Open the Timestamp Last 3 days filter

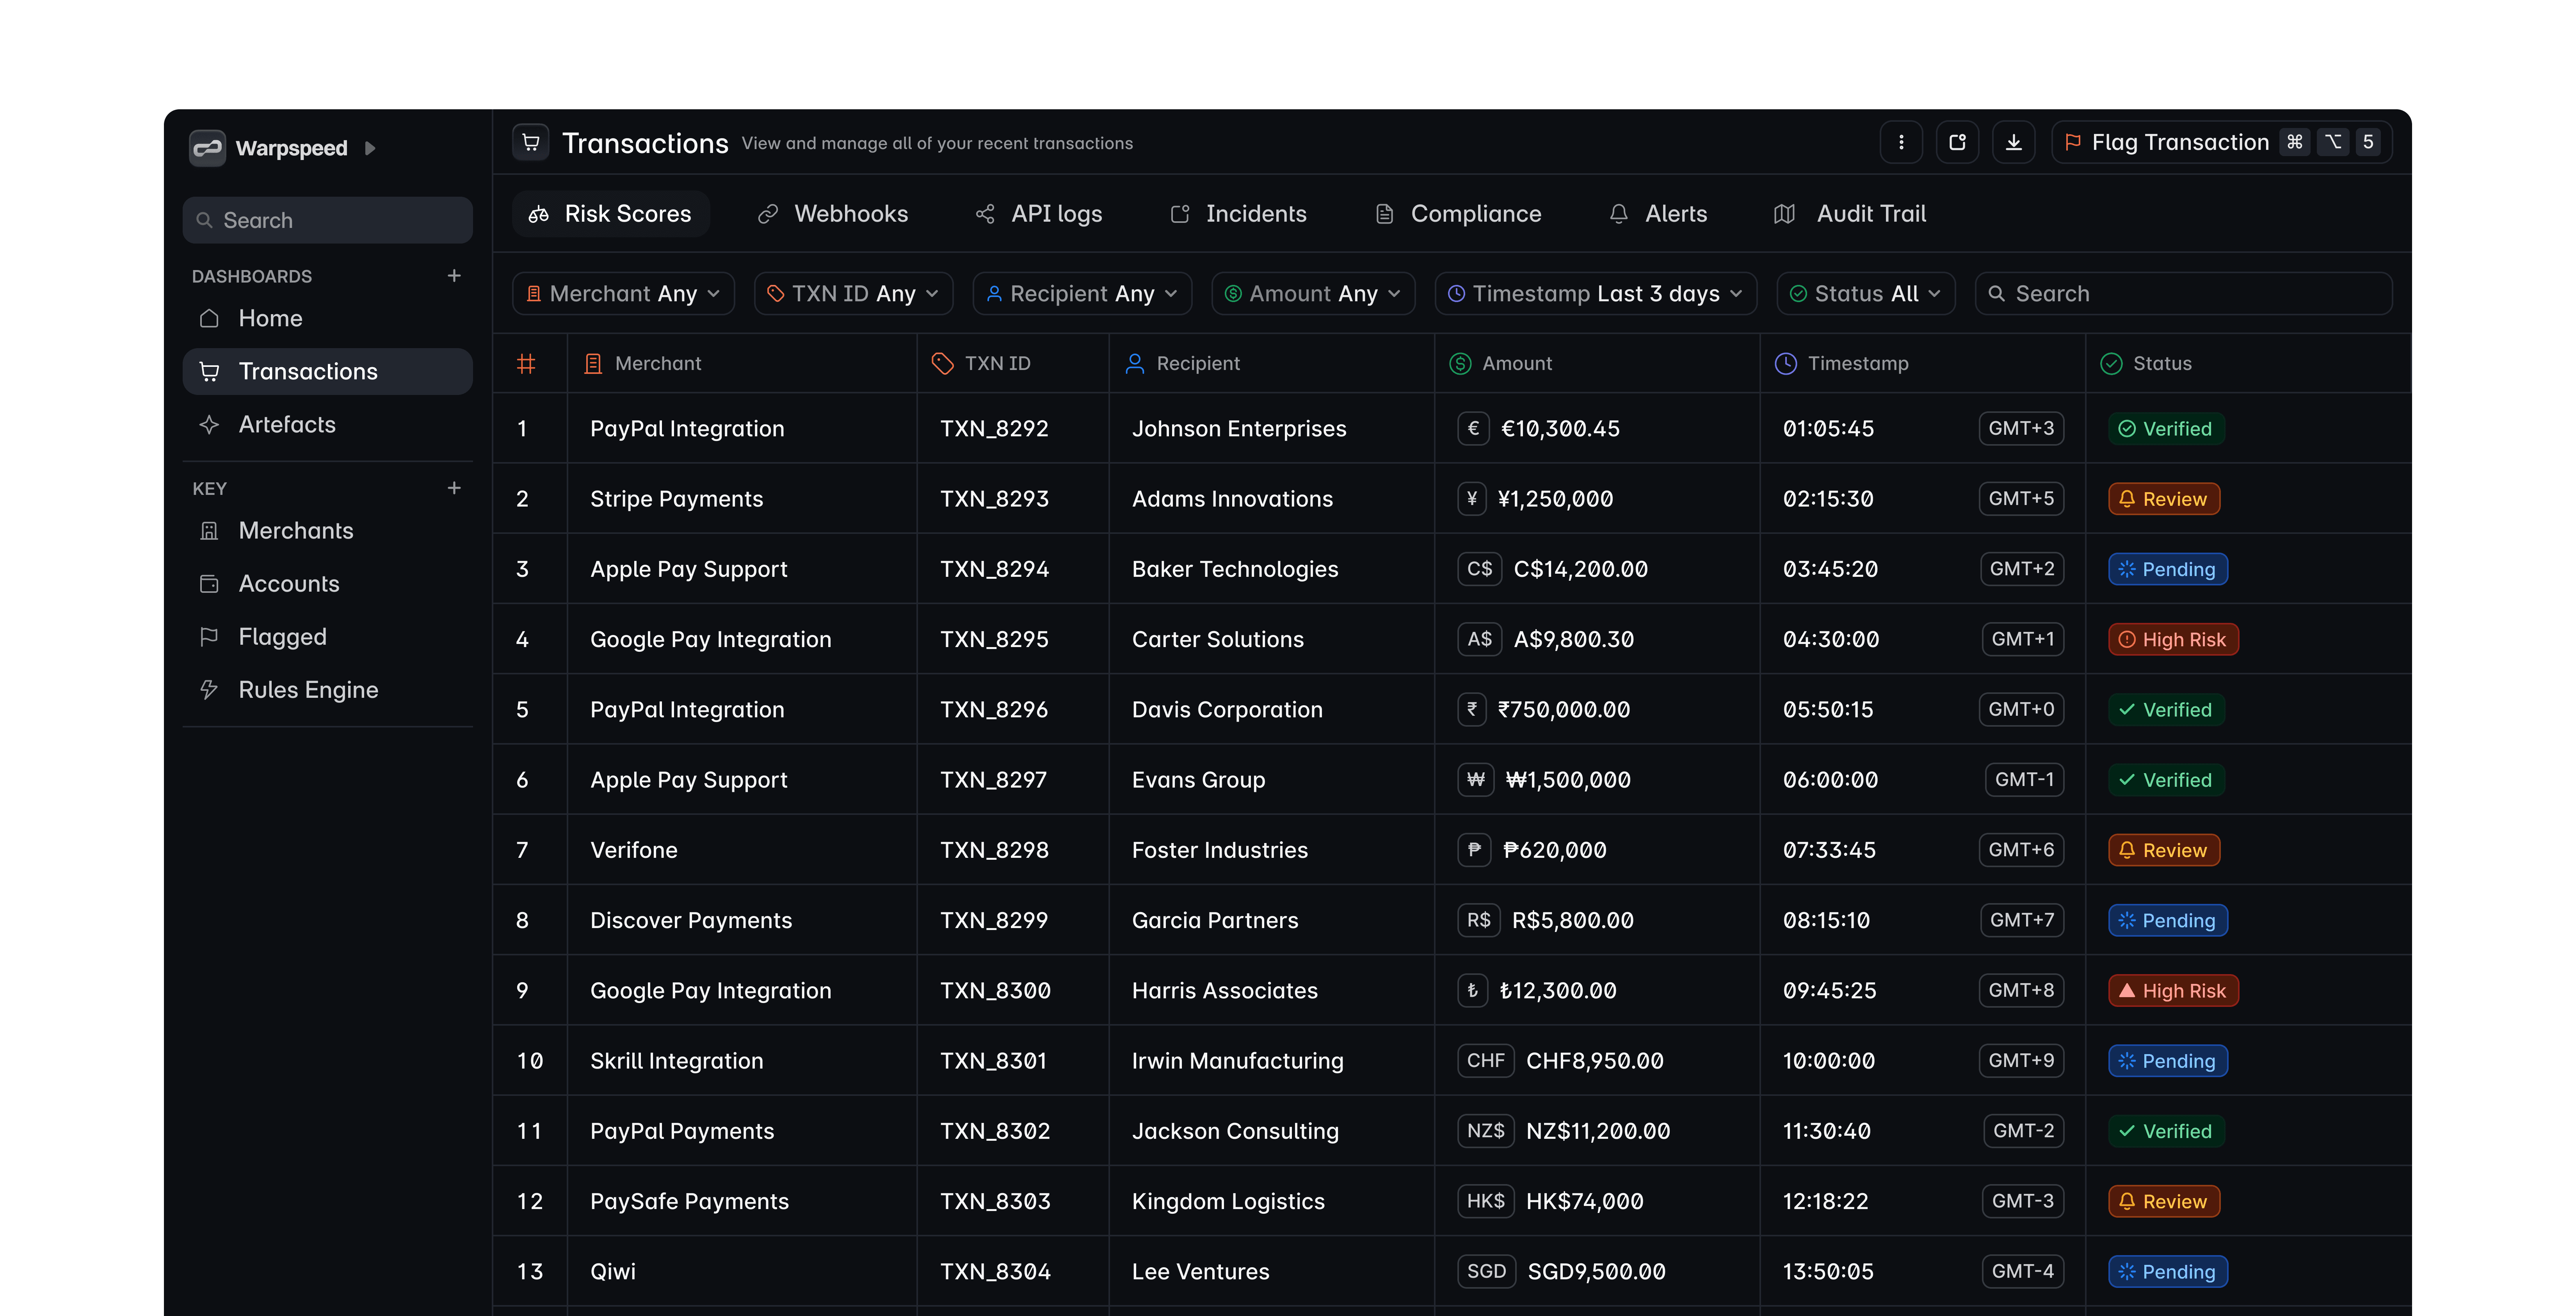click(x=1595, y=294)
